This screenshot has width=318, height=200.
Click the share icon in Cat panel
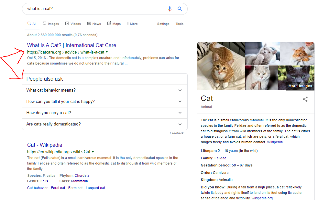pyautogui.click(x=305, y=99)
